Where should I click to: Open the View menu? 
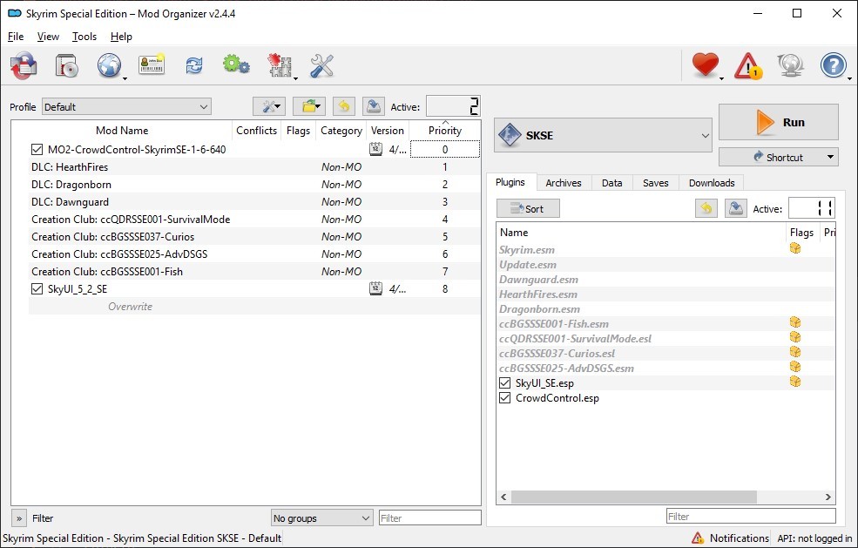[48, 36]
